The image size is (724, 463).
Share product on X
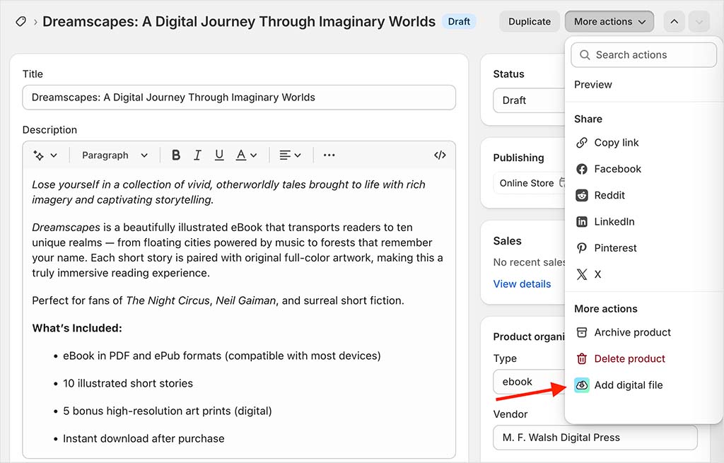597,274
